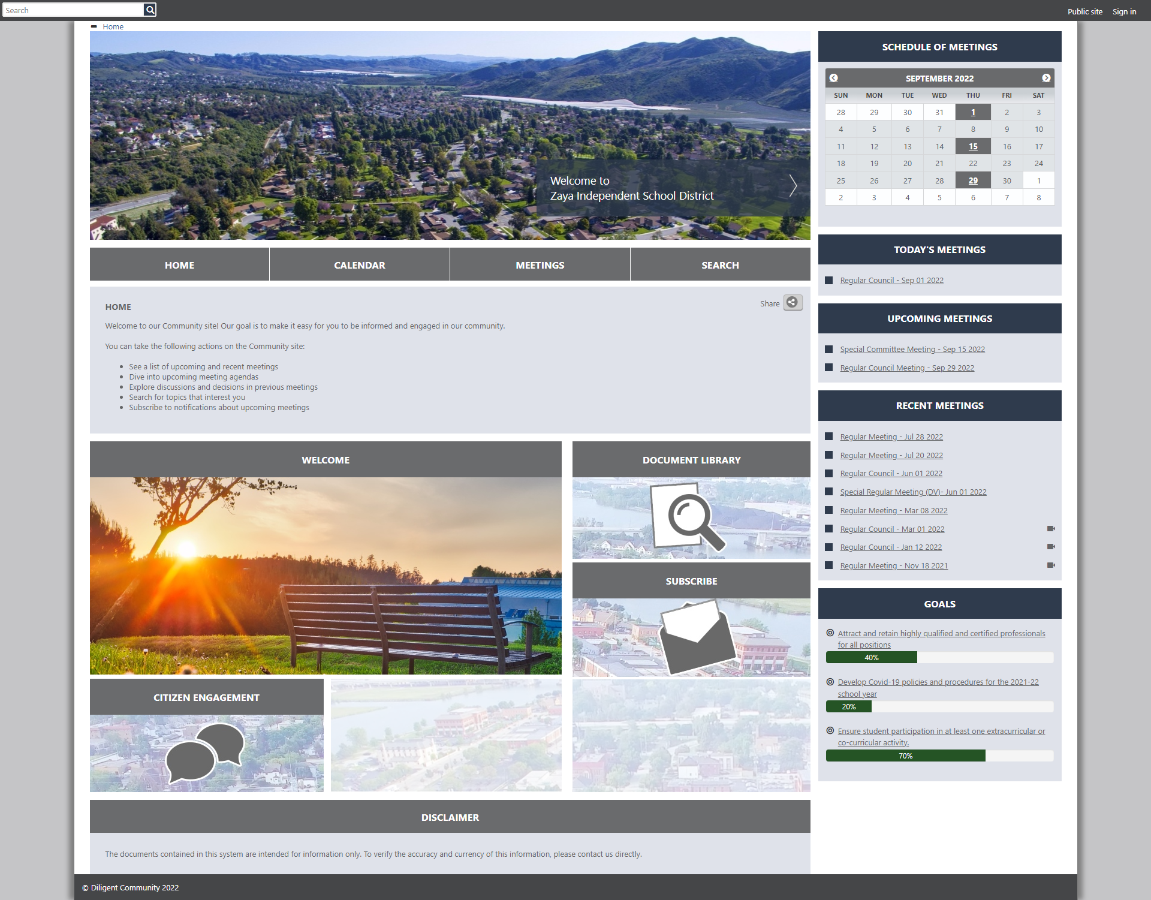Open the Meetings tab

click(540, 265)
